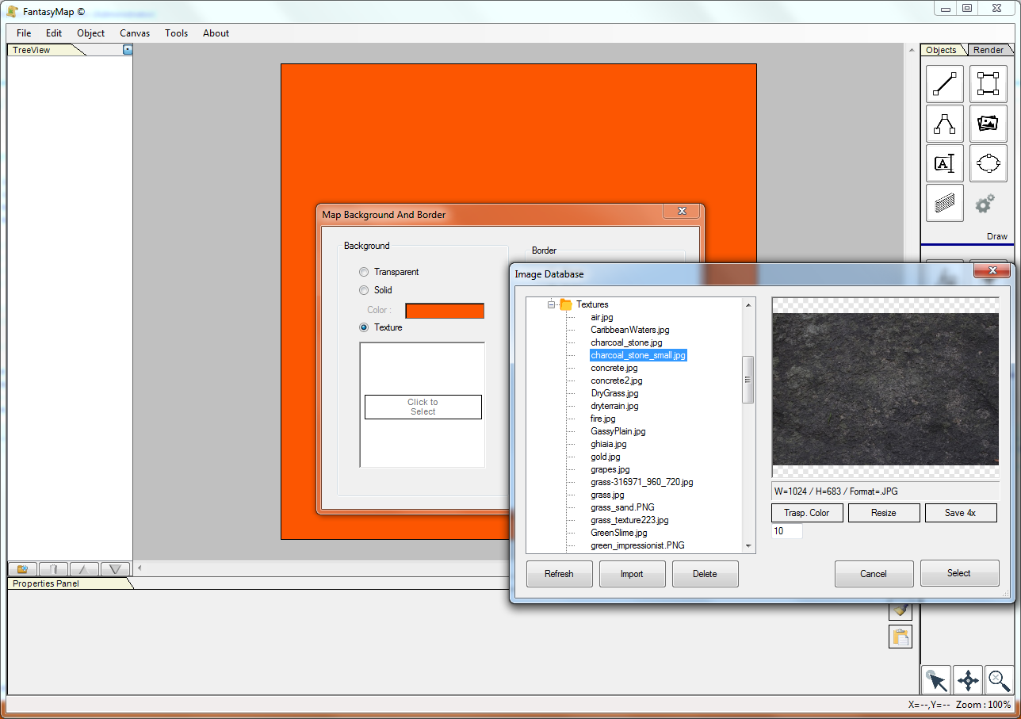Select the Transparent background option
This screenshot has height=719, width=1021.
pos(364,272)
